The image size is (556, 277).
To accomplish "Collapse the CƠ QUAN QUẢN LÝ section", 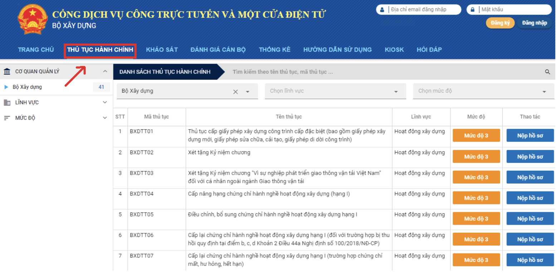I will coord(105,71).
